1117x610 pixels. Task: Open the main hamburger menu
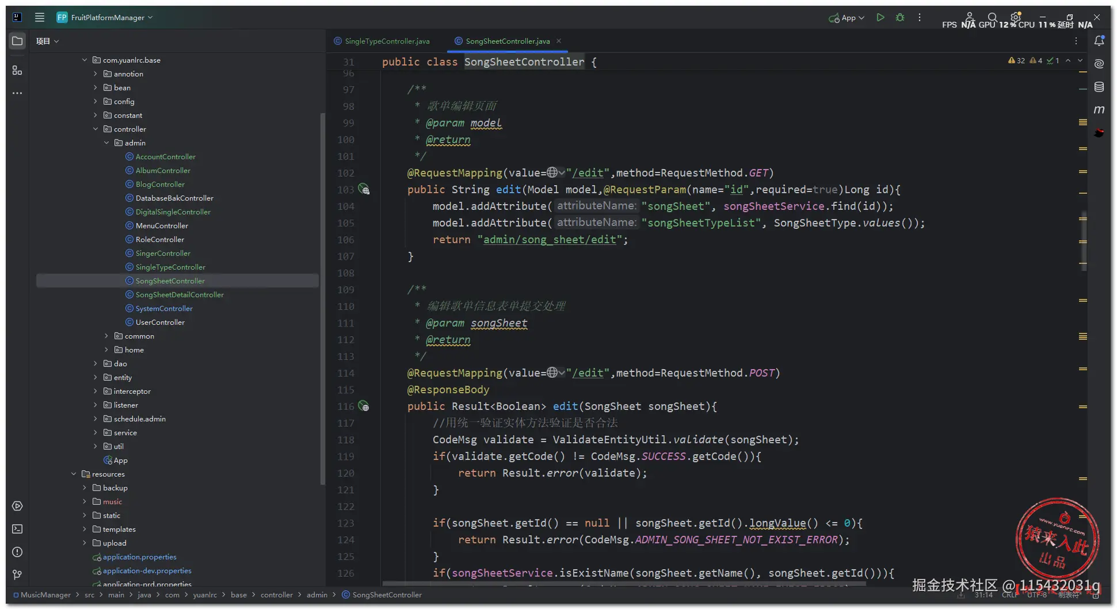pyautogui.click(x=40, y=17)
